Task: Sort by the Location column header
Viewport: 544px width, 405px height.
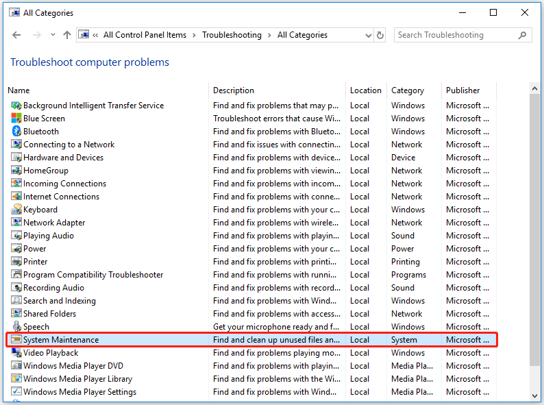Action: [366, 90]
